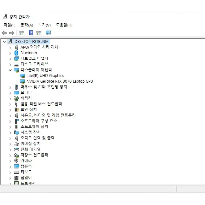205x205 pixels.
Task: Expand the 오디오 입력 및 출력 branch
Action: pyautogui.click(x=10, y=138)
